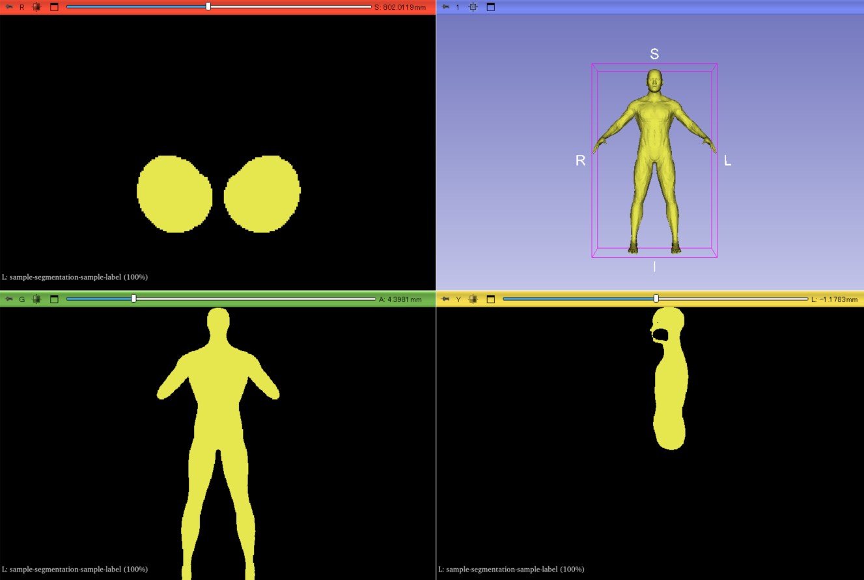Click the Yellow slice offset slider handle
Viewport: 864px width, 580px height.
click(x=656, y=299)
